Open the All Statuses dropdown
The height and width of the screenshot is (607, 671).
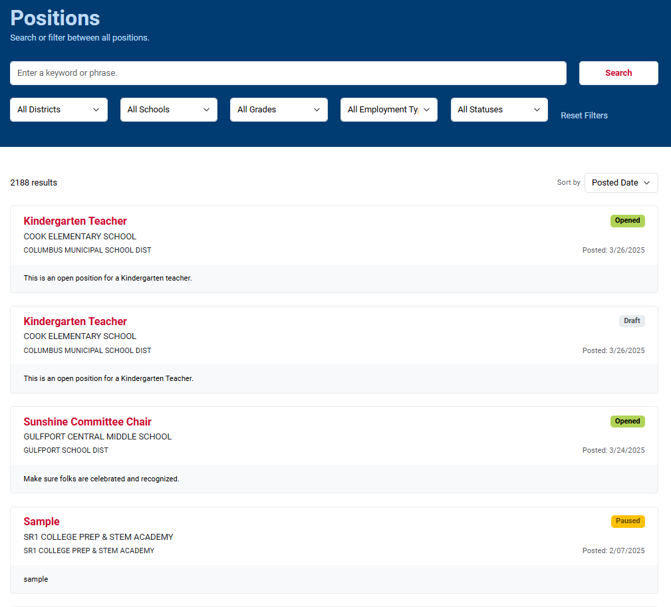[x=499, y=109]
